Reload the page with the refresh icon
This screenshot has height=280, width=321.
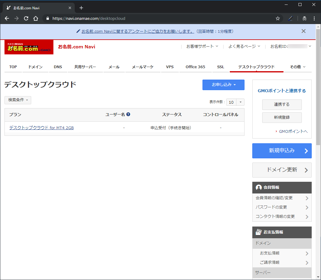coord(26,18)
